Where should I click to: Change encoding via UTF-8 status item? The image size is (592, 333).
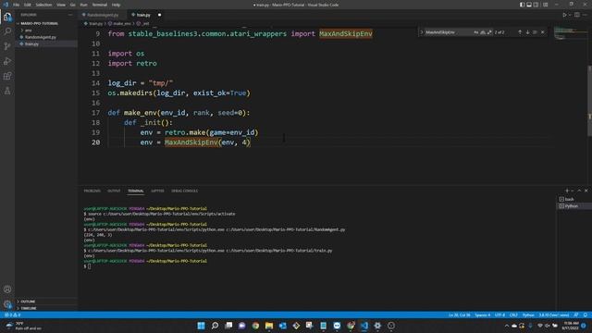499,314
